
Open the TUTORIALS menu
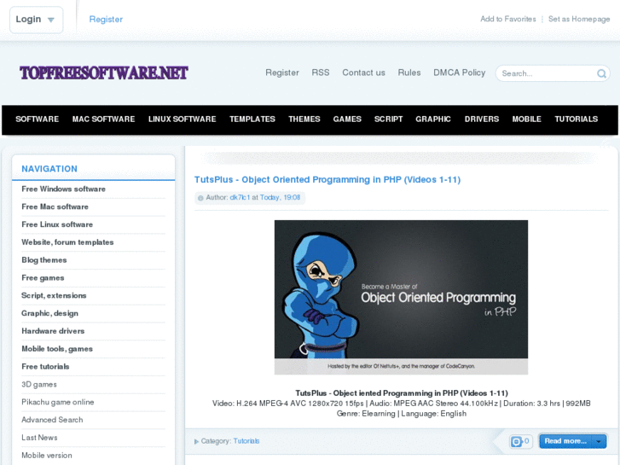[577, 119]
